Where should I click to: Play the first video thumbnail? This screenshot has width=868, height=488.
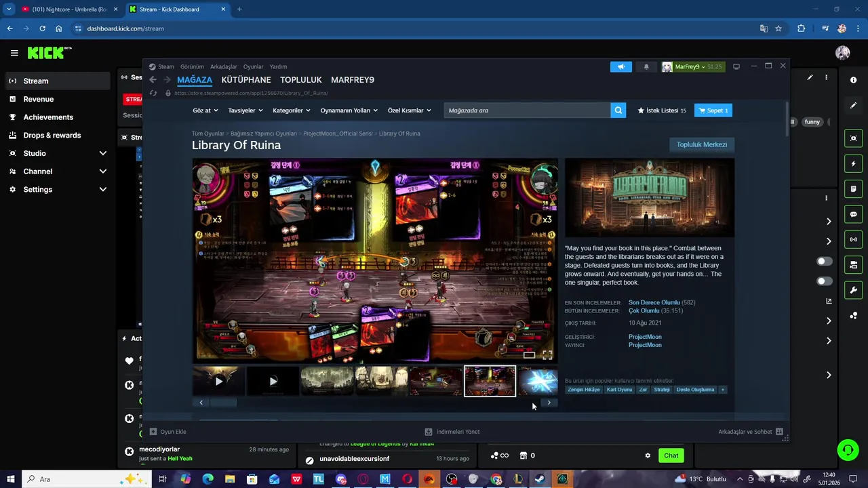218,381
